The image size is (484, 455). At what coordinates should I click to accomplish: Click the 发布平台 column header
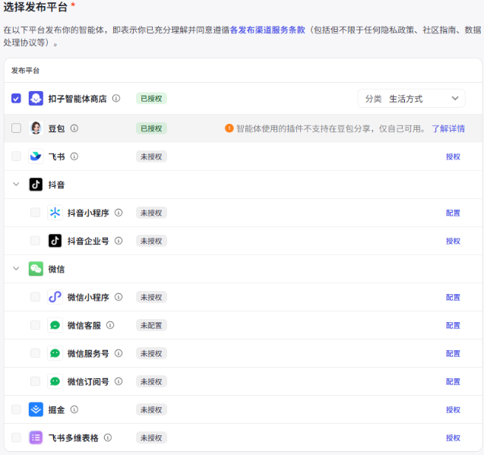click(25, 71)
